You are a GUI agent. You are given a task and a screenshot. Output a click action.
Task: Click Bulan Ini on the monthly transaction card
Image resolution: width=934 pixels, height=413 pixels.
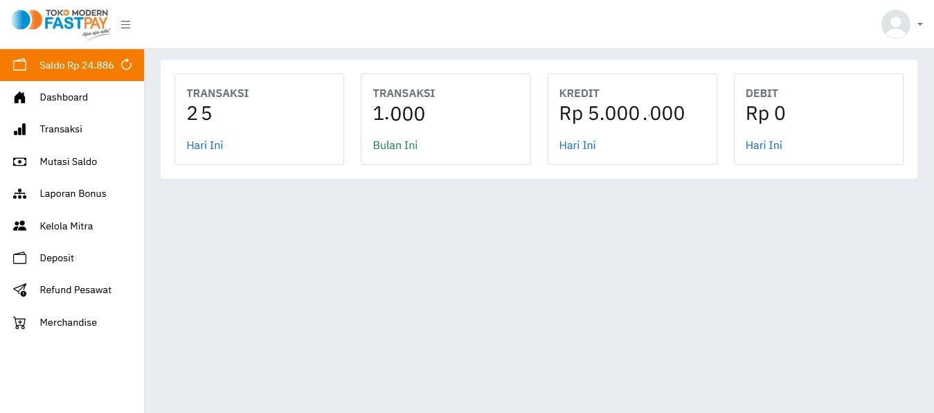click(x=395, y=145)
